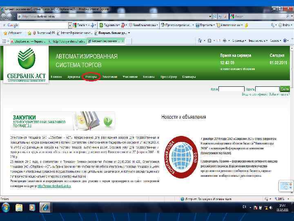Click the Компания года 2010 emblem
The height and width of the screenshot is (221, 294).
coord(181,157)
